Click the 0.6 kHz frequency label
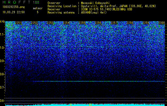 click(x=2, y=101)
